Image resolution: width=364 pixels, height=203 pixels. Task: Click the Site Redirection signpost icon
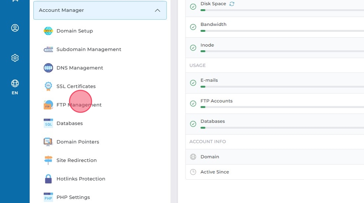click(x=48, y=160)
